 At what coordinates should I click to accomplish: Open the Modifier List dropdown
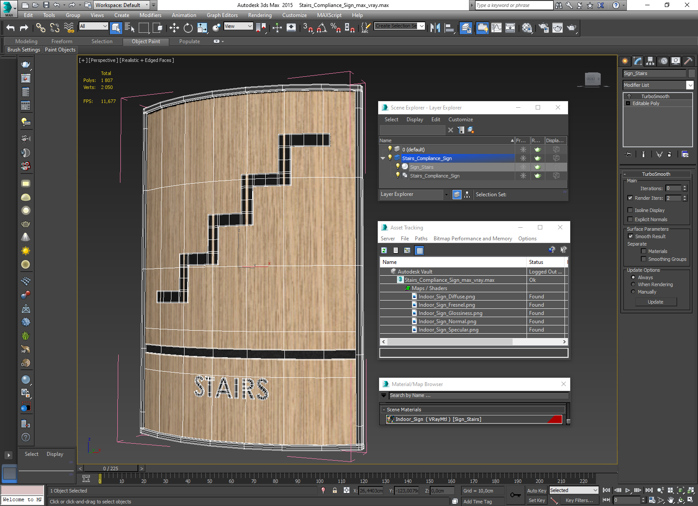690,85
